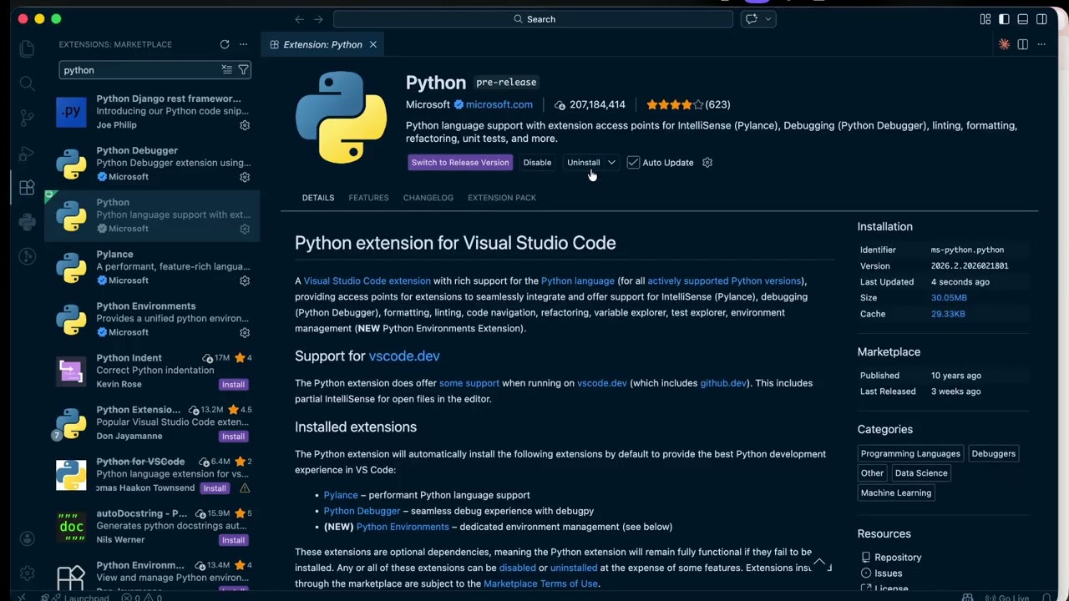Install the Python Indent extension
The image size is (1069, 601).
[x=233, y=385]
